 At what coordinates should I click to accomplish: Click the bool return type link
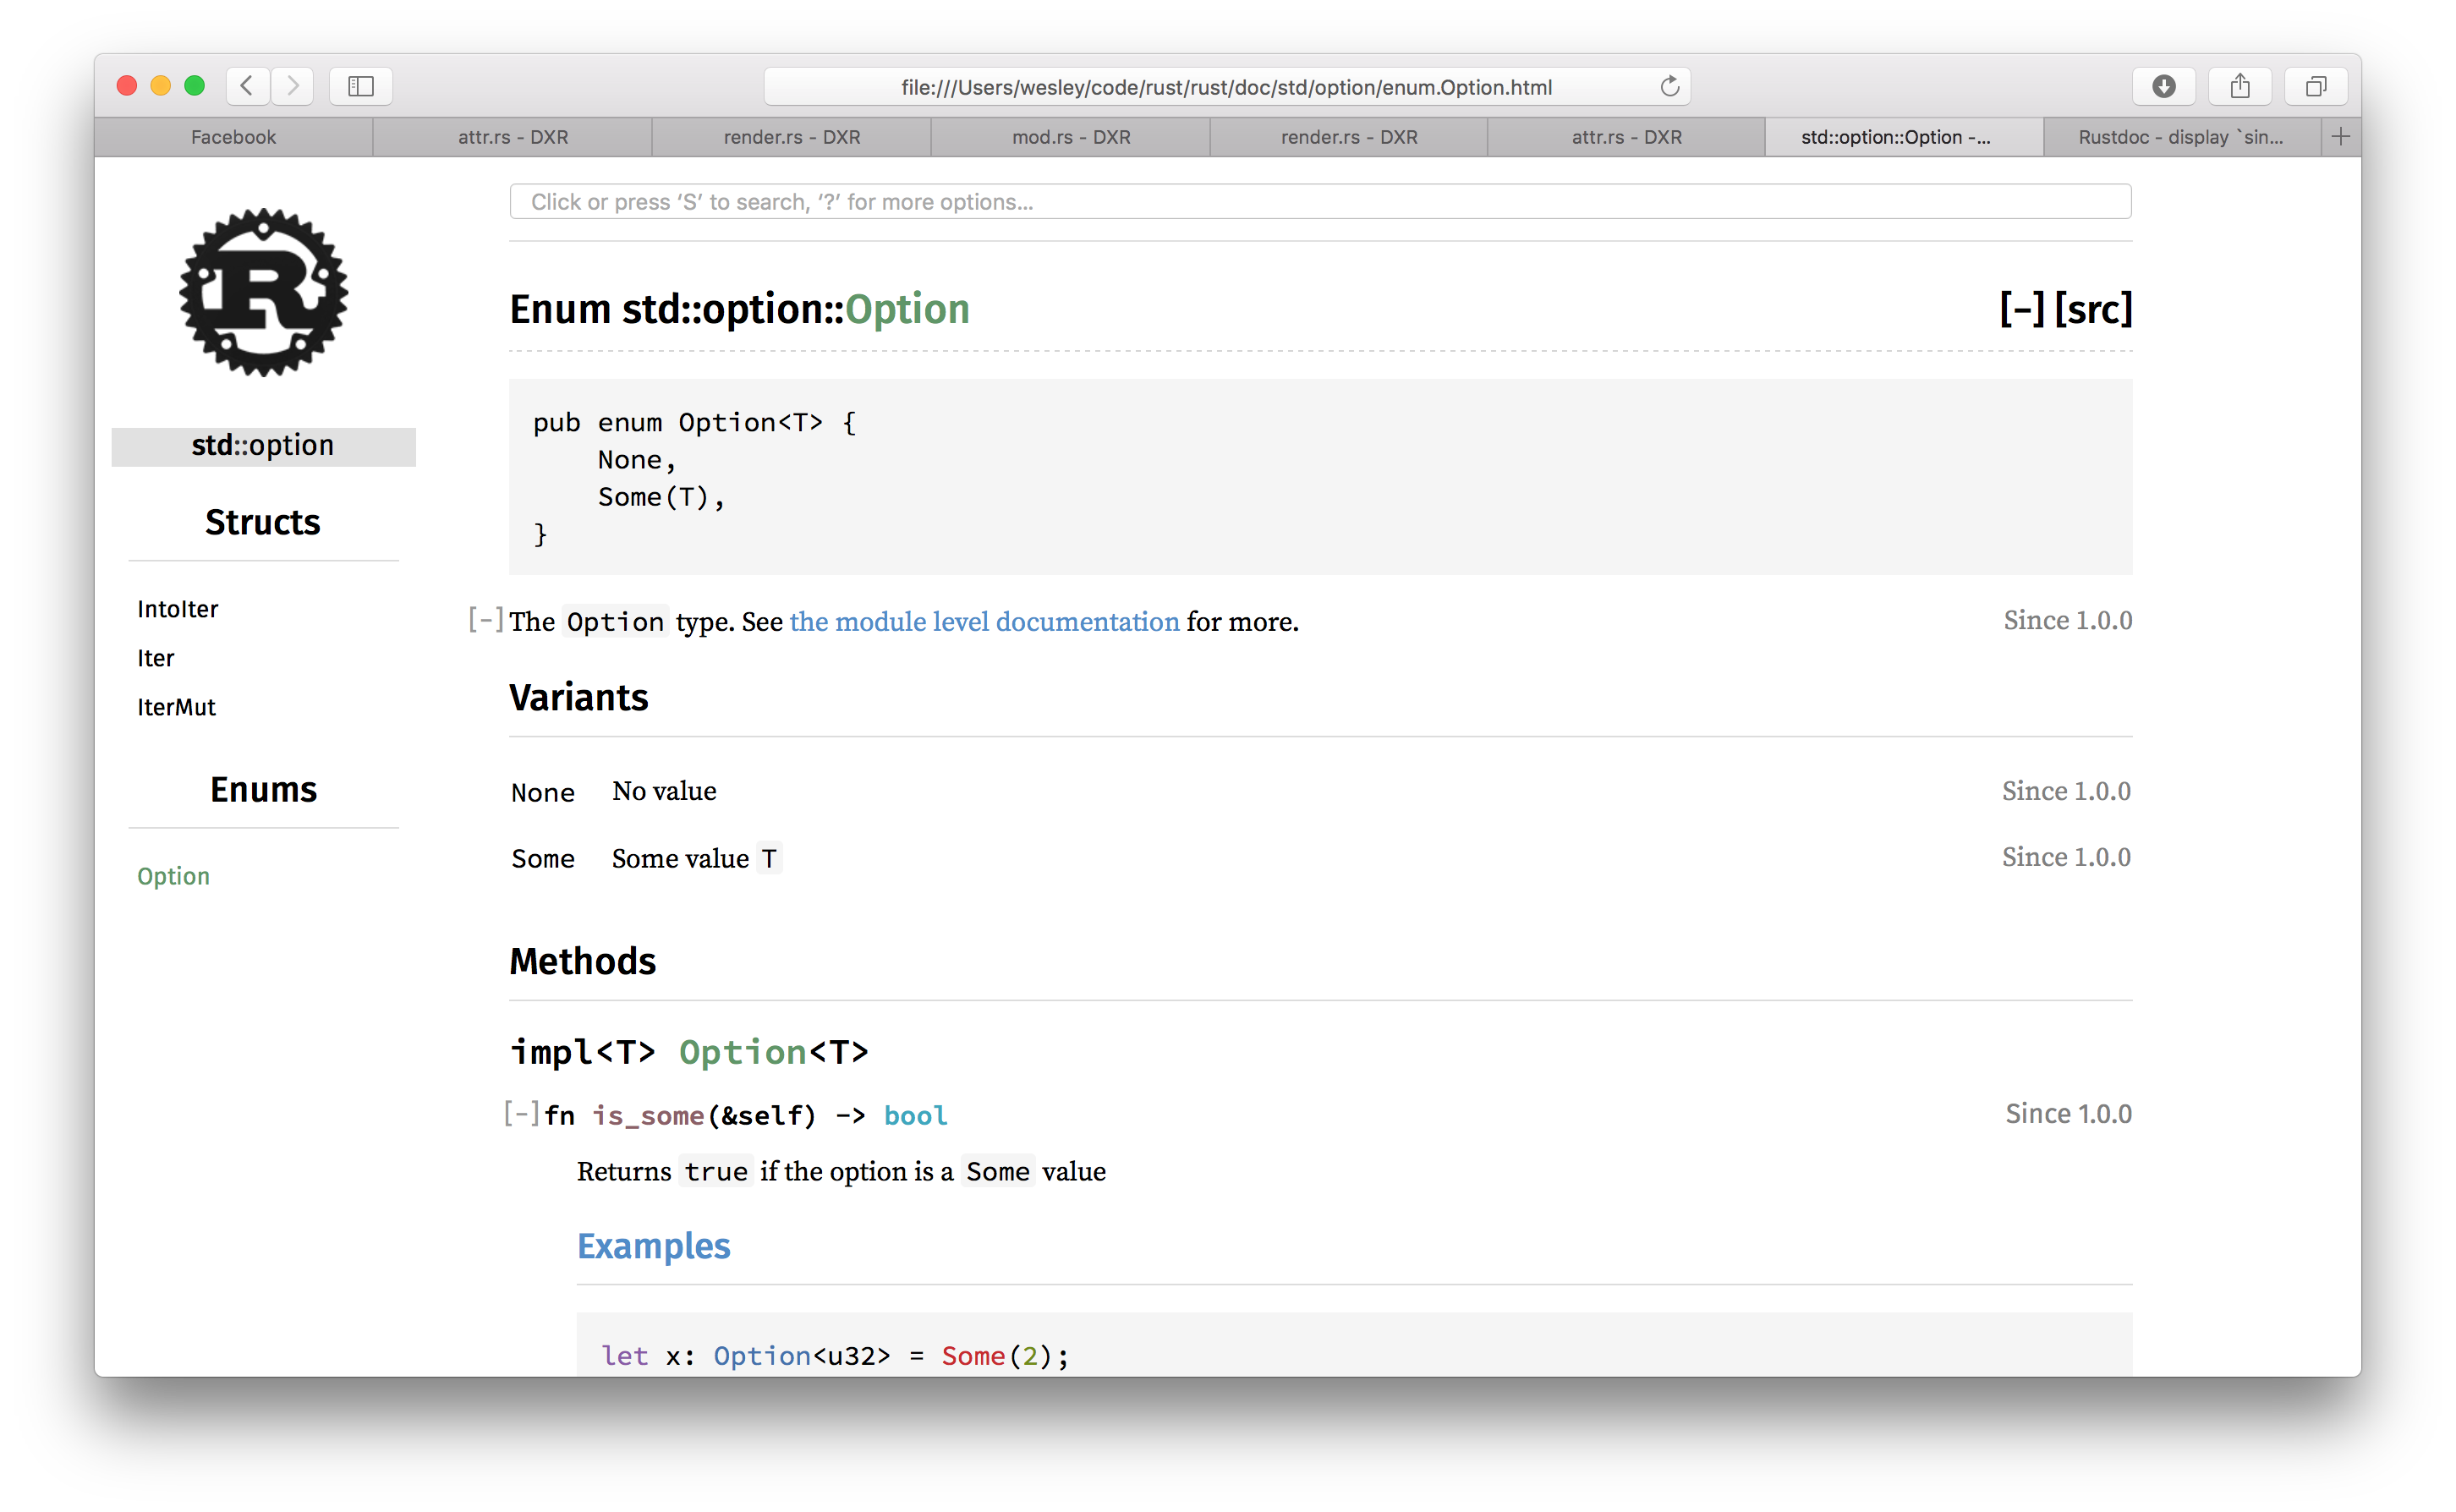(x=915, y=1115)
